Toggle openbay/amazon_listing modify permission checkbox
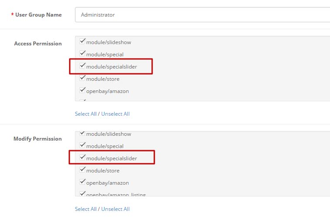Screen dimensions: 330x217 (82, 193)
